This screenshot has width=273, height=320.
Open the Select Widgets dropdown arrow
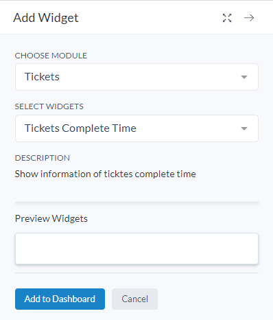click(x=244, y=128)
